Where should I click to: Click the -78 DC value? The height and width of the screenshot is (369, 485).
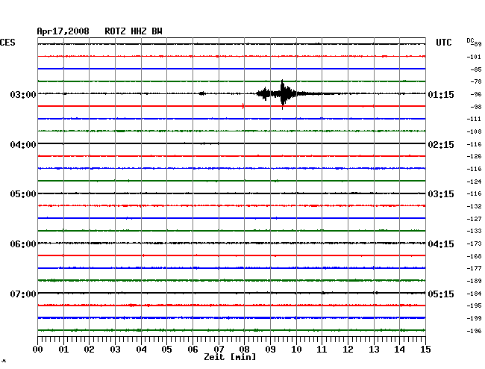pos(475,81)
